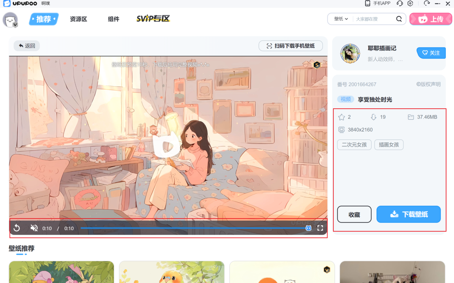The height and width of the screenshot is (283, 454).
Task: Enter fullscreen using the player's fullscreen icon
Action: pos(320,228)
